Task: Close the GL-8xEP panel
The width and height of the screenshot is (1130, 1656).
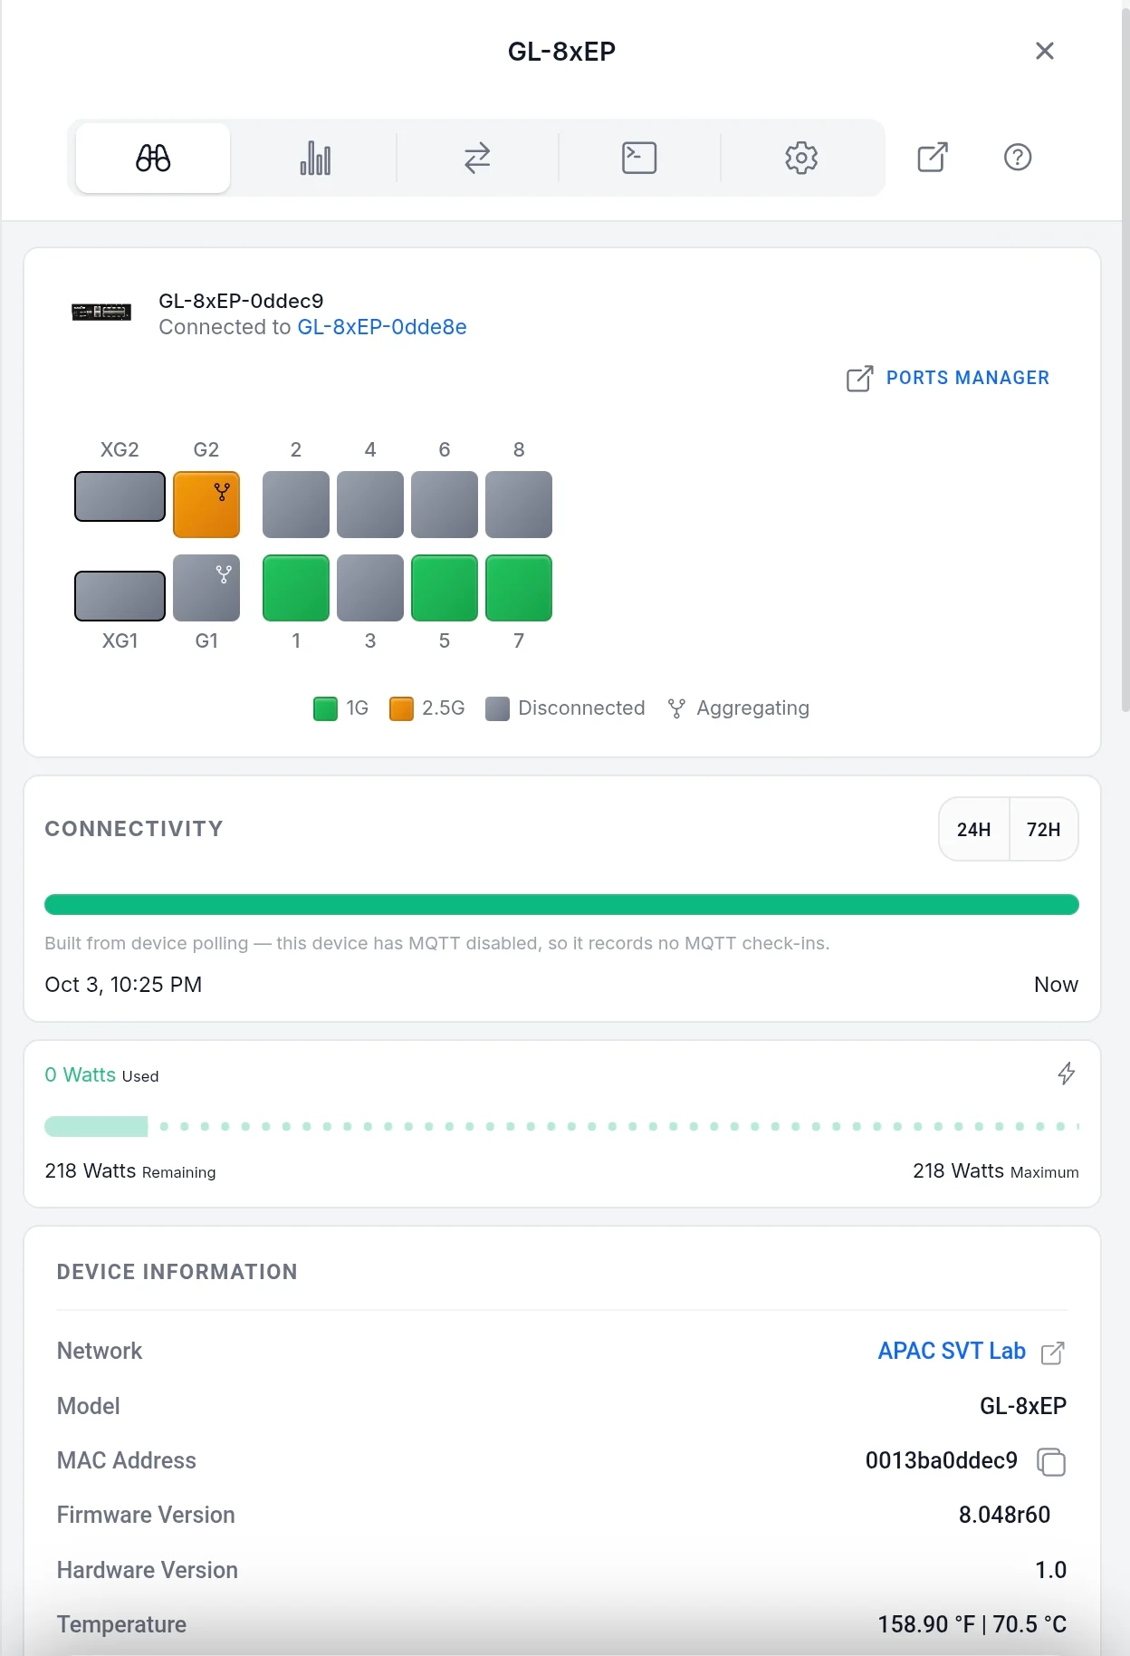Action: tap(1045, 51)
